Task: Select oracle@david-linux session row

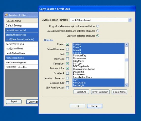Action: (x=22, y=53)
